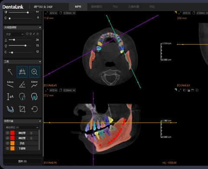Click the gallery button at panel bottom
Viewport: 208px width, 169px height.
[x=23, y=161]
